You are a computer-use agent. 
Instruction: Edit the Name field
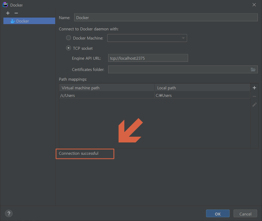[166, 17]
